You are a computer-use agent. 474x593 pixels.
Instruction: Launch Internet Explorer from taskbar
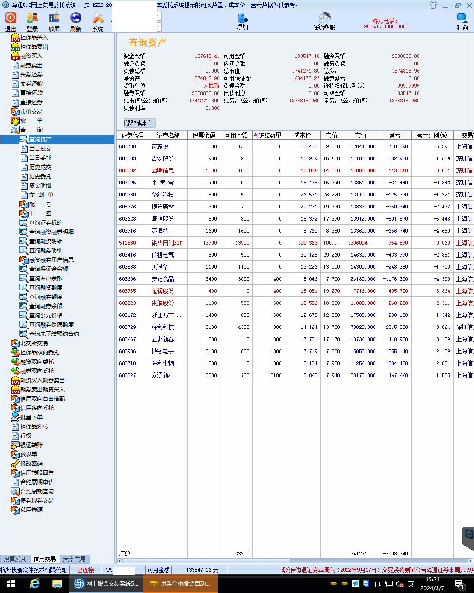35,584
